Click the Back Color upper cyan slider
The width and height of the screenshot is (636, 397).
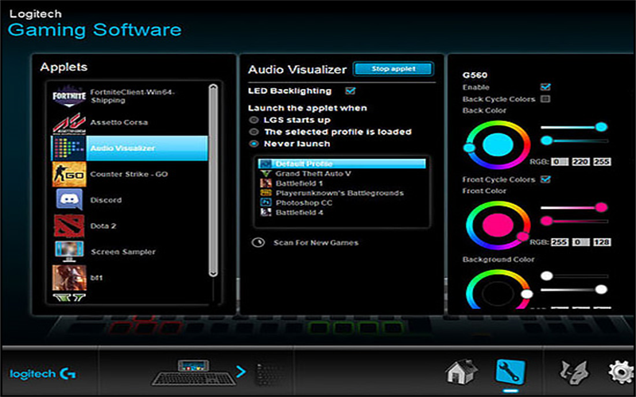(574, 127)
